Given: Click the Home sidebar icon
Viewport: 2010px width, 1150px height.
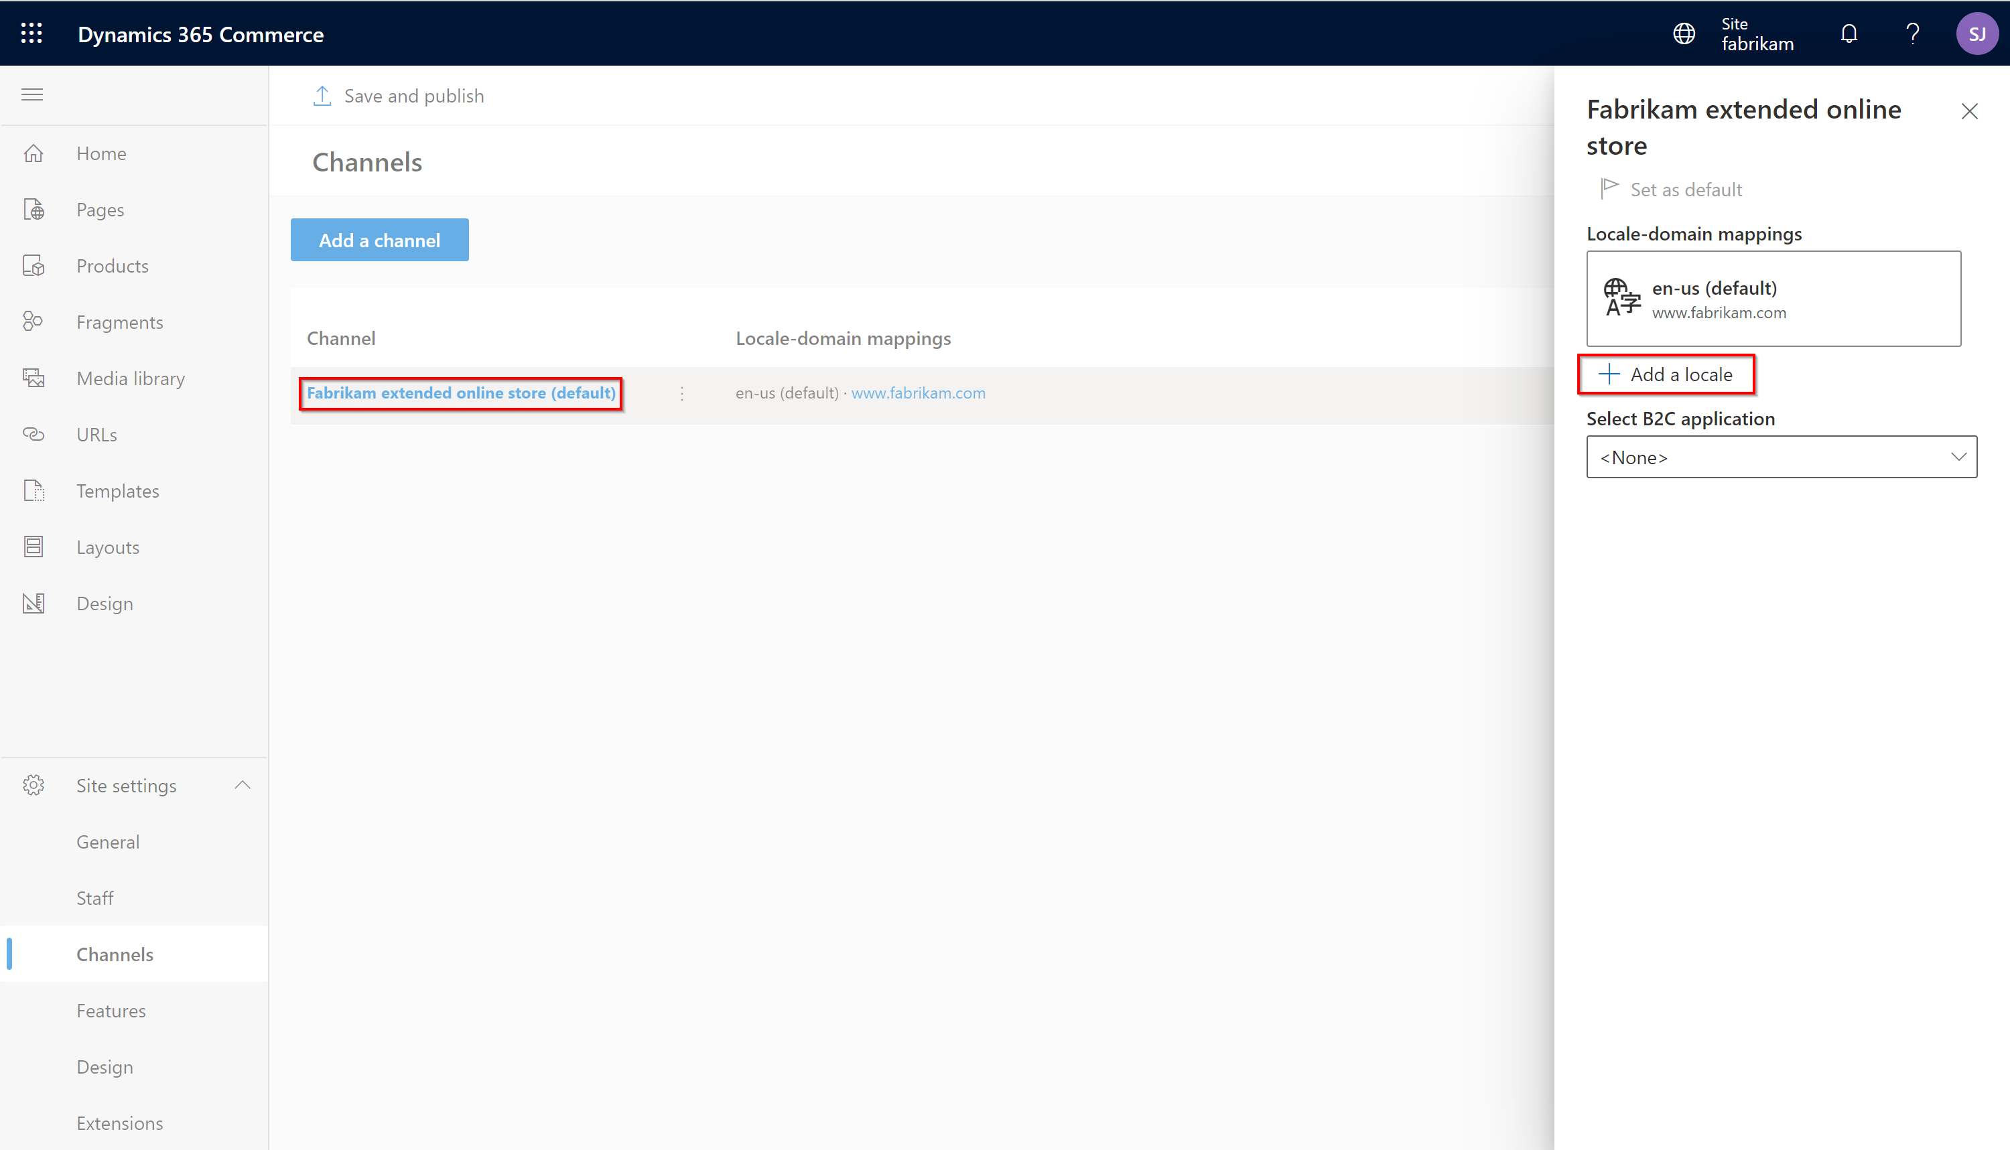Looking at the screenshot, I should pos(36,152).
